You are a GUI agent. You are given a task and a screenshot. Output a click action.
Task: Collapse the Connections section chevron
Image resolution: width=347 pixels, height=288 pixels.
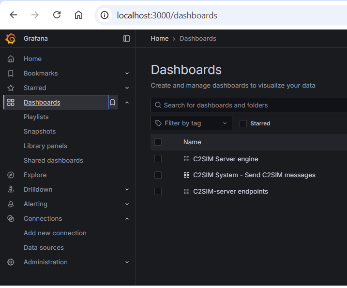coord(127,219)
